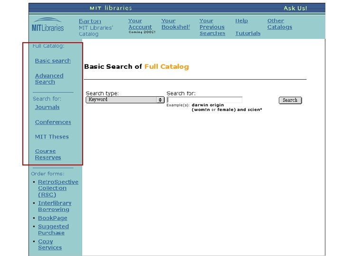Screen dimensions: 342x256
Task: Expand the Search type Keyword dropdown
Action: tap(125, 100)
